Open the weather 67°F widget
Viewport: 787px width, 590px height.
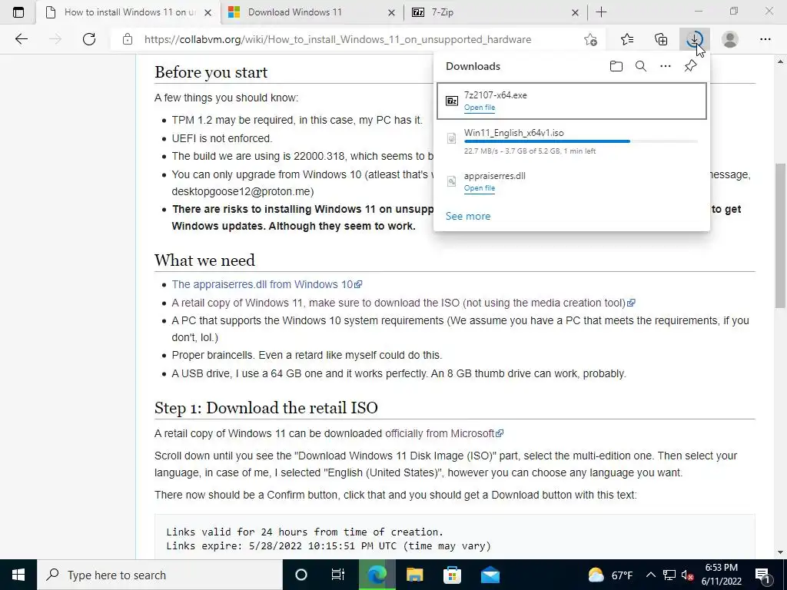click(x=610, y=575)
